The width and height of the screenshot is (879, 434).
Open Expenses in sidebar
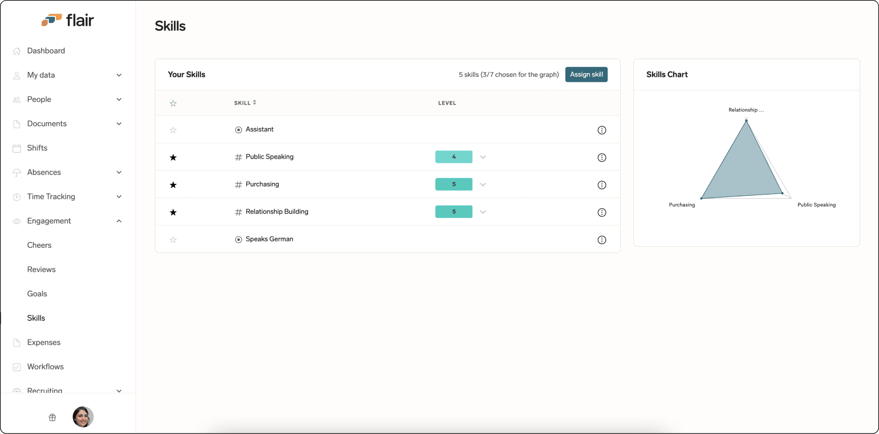coord(43,343)
